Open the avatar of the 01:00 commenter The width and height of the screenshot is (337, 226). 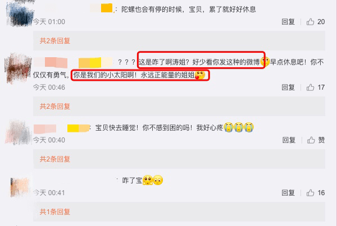[20, 13]
